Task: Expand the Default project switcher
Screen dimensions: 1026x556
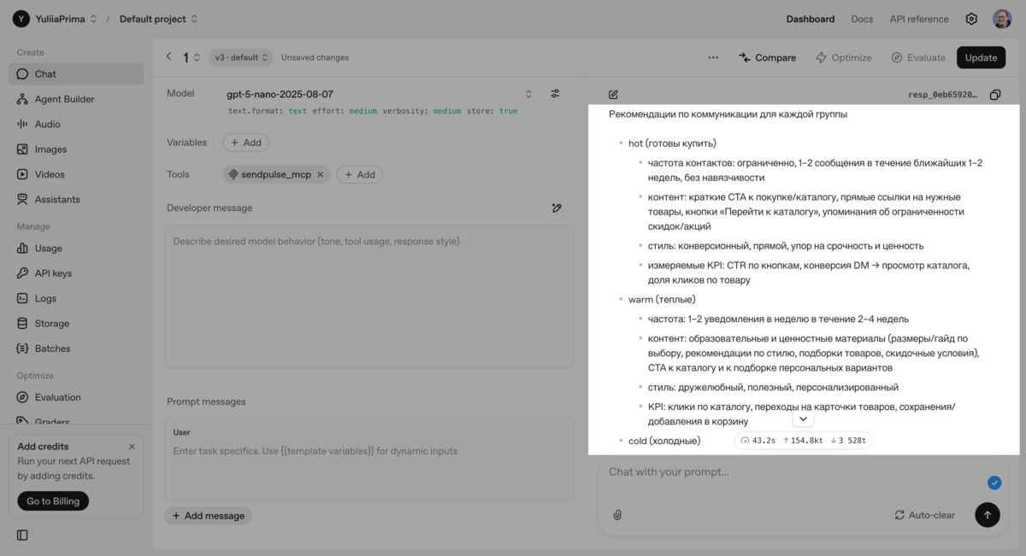Action: point(159,19)
